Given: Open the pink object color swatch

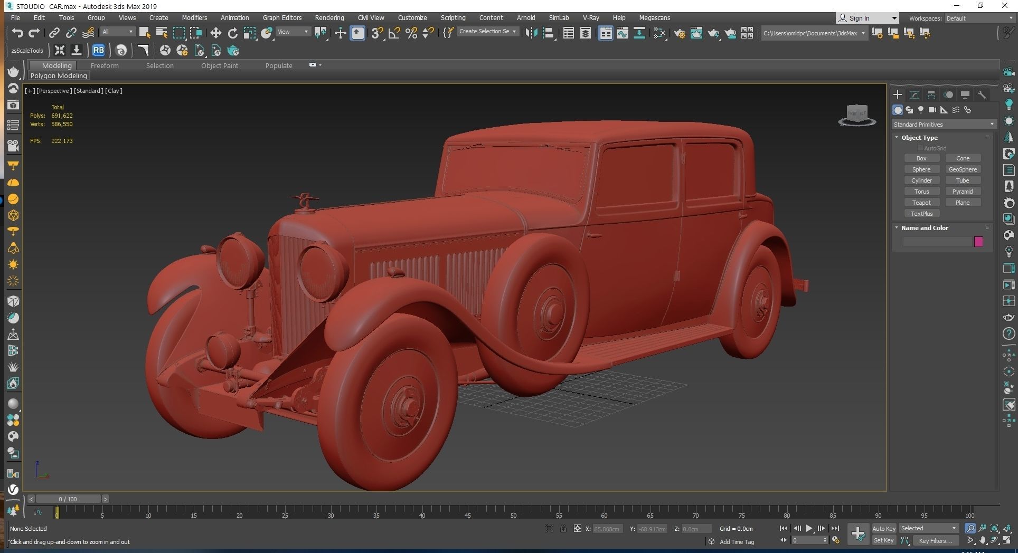Looking at the screenshot, I should (x=978, y=242).
